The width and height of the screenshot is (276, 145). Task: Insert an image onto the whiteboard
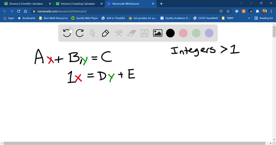click(157, 33)
